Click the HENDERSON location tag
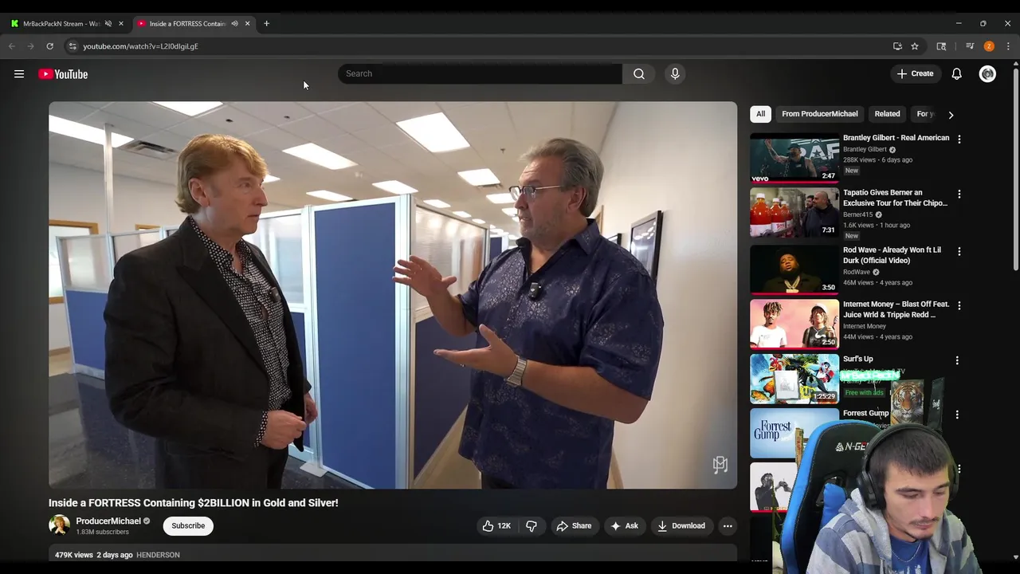1020x574 pixels. [158, 555]
